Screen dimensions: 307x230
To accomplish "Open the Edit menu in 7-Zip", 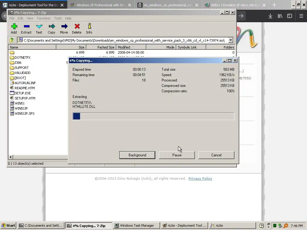I will point(20,18).
